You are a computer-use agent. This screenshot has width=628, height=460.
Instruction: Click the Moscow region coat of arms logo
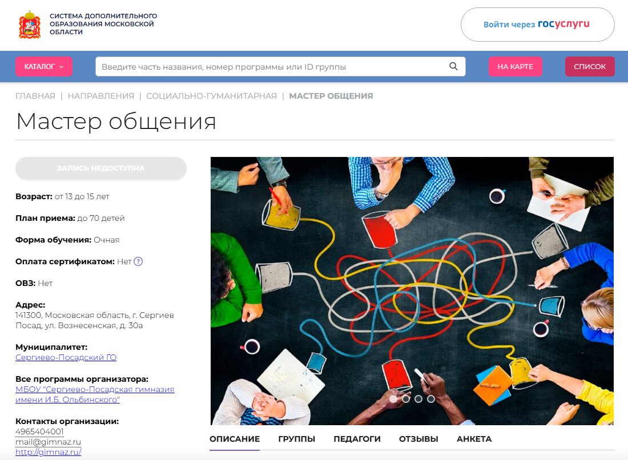click(30, 25)
